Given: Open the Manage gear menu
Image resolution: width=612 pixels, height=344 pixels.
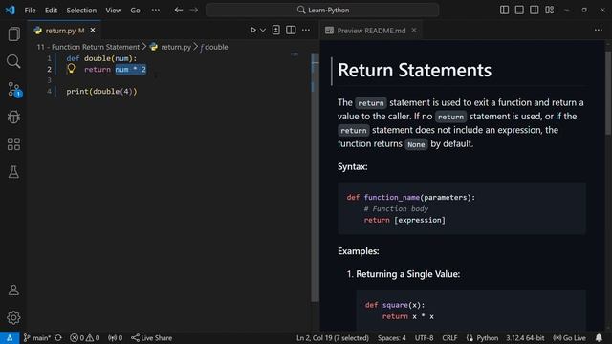Looking at the screenshot, I should [x=13, y=317].
